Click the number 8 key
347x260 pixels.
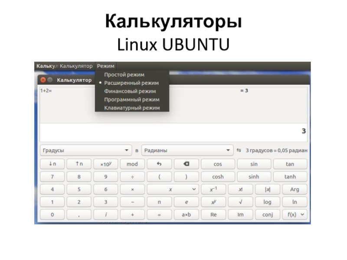[79, 177]
